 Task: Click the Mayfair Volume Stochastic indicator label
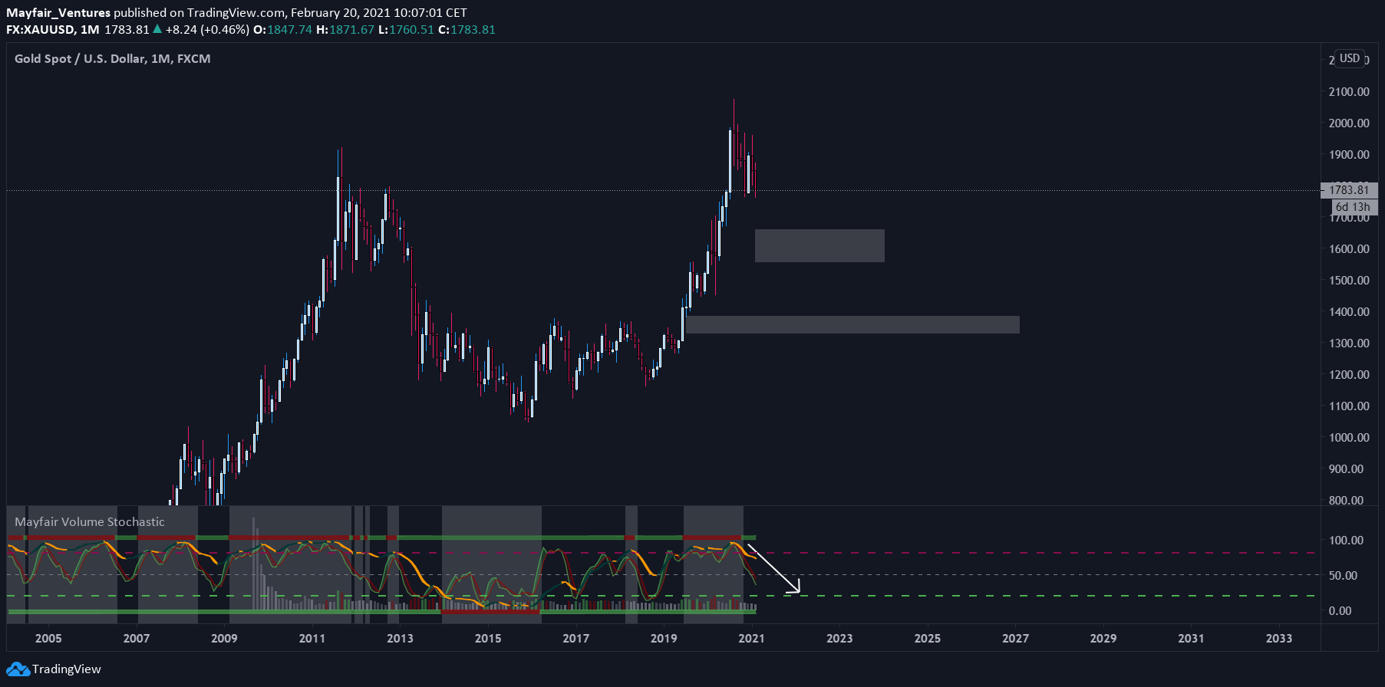(x=90, y=522)
